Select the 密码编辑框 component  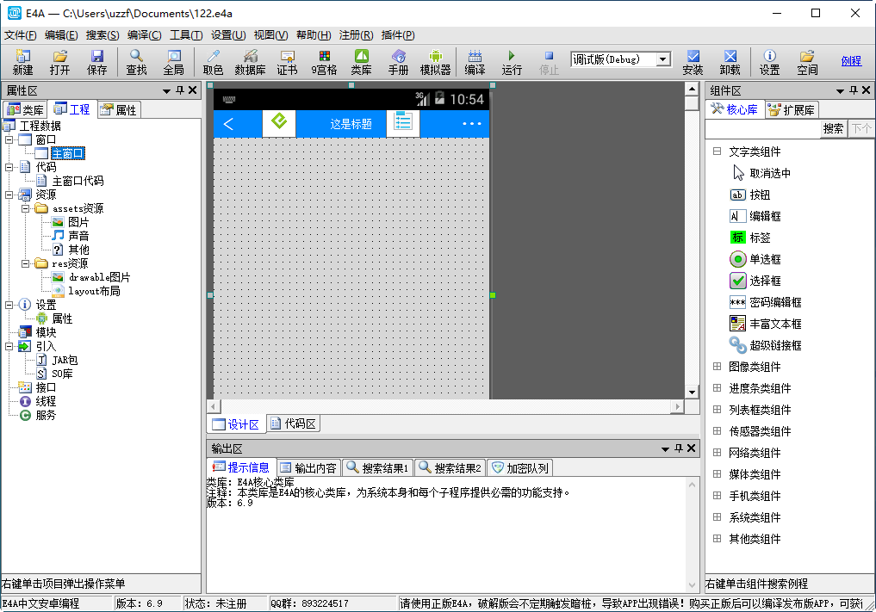766,302
